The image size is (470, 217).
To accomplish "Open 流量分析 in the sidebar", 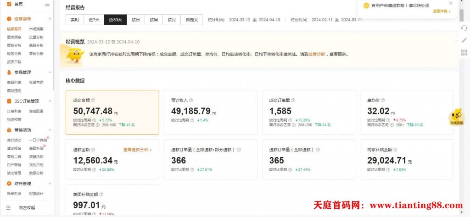I will tap(36, 38).
